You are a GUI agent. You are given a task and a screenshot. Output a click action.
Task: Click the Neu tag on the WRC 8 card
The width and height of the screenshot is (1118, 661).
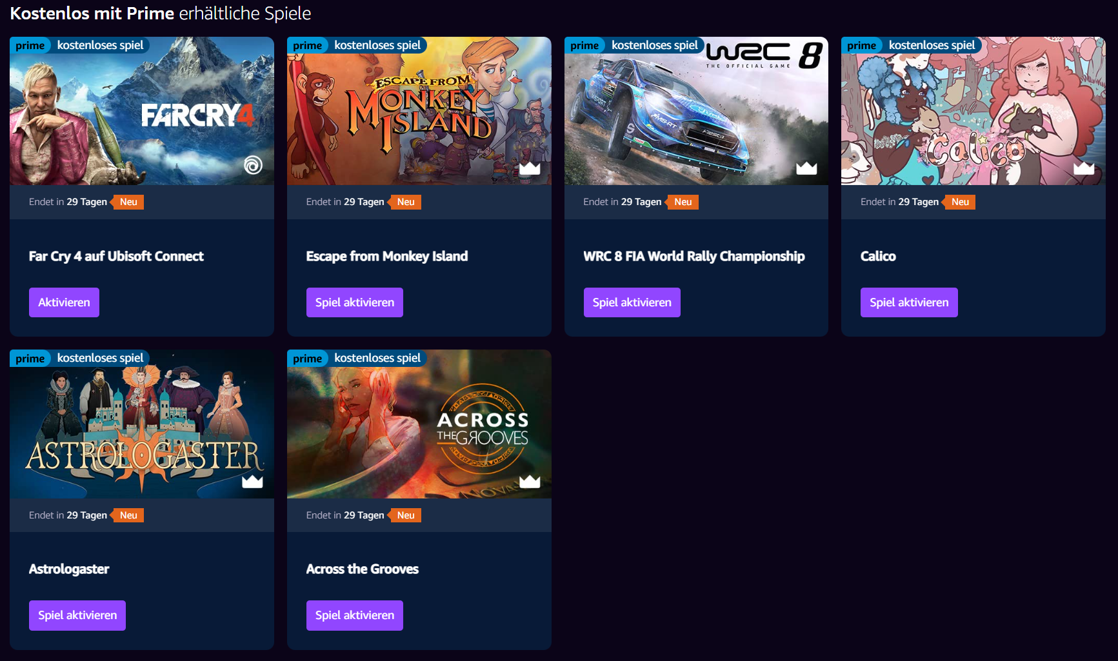[683, 202]
